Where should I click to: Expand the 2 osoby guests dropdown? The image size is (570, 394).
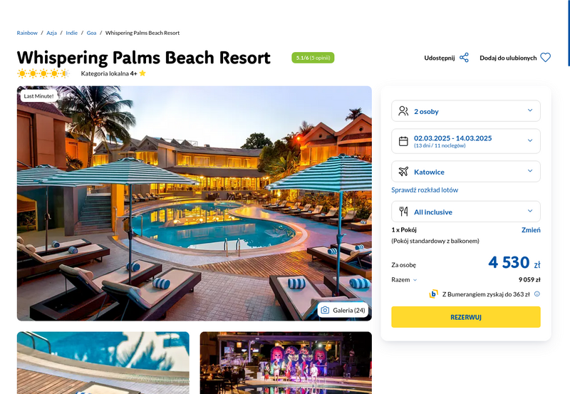[466, 111]
